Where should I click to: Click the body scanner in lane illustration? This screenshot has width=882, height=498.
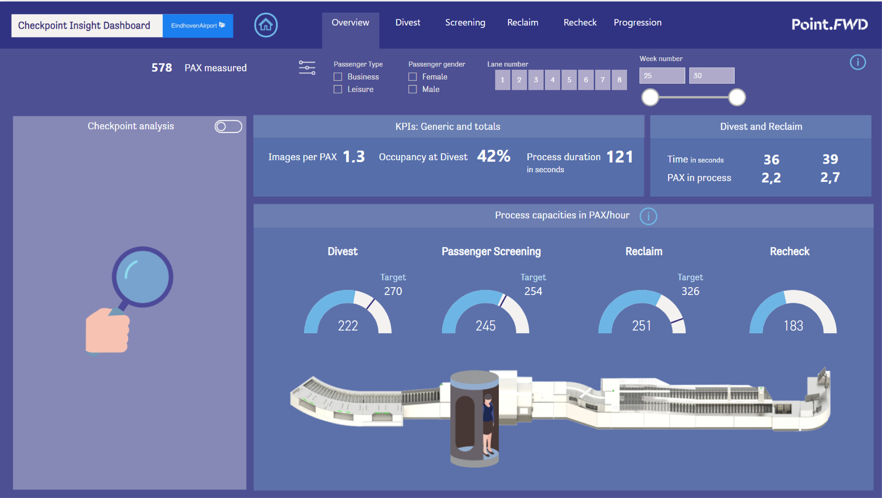475,419
